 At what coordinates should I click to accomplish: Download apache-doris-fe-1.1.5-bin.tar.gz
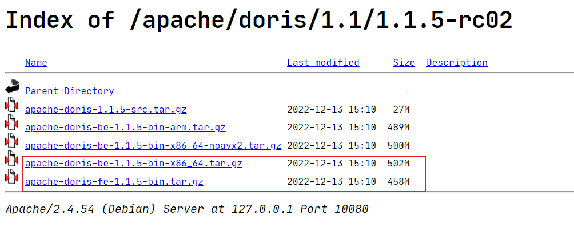pyautogui.click(x=114, y=182)
